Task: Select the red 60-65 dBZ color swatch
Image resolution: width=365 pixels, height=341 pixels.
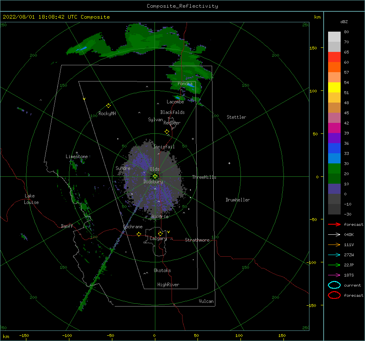Action: pyautogui.click(x=334, y=57)
